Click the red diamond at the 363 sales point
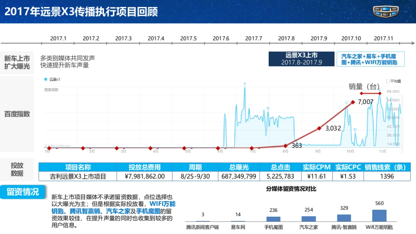This screenshot has width=416, height=234. 285,145
